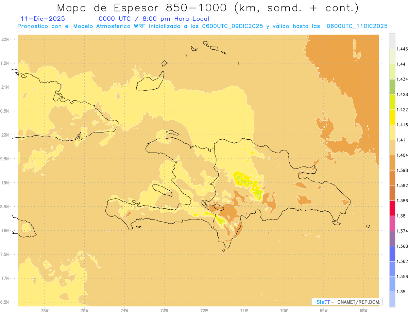The width and height of the screenshot is (408, 315).
Task: Click legend value 1.416
Action: (403, 125)
